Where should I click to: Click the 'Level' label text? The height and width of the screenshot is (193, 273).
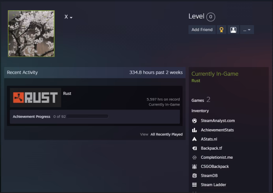[196, 16]
